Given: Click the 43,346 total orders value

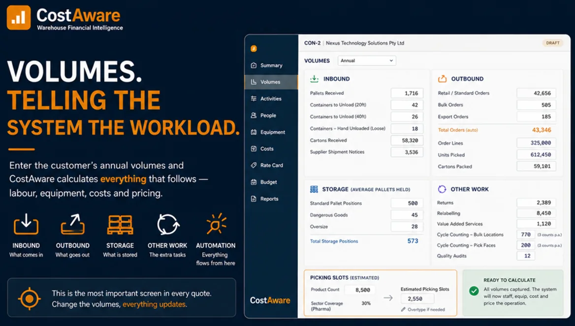Looking at the screenshot, I should tap(542, 130).
